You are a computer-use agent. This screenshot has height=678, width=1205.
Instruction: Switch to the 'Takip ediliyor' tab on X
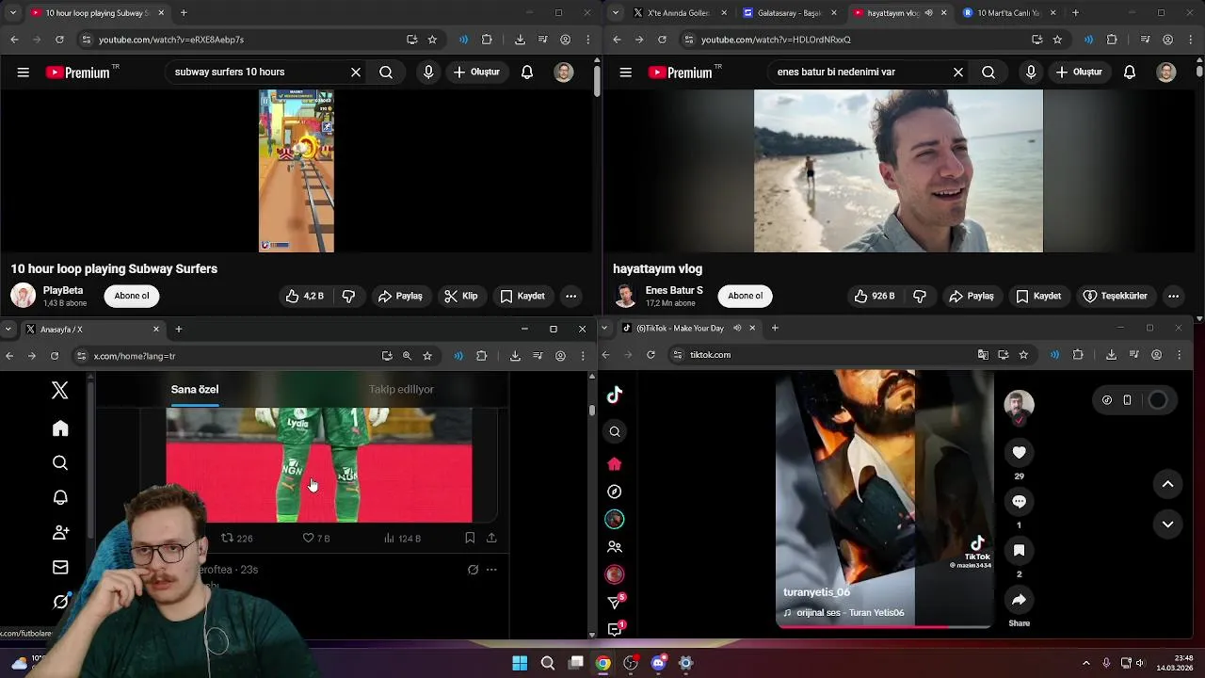[401, 389]
